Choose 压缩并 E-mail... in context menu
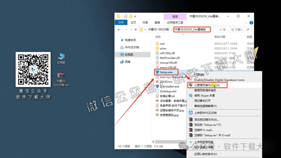The height and width of the screenshot is (158, 281). coord(204,130)
